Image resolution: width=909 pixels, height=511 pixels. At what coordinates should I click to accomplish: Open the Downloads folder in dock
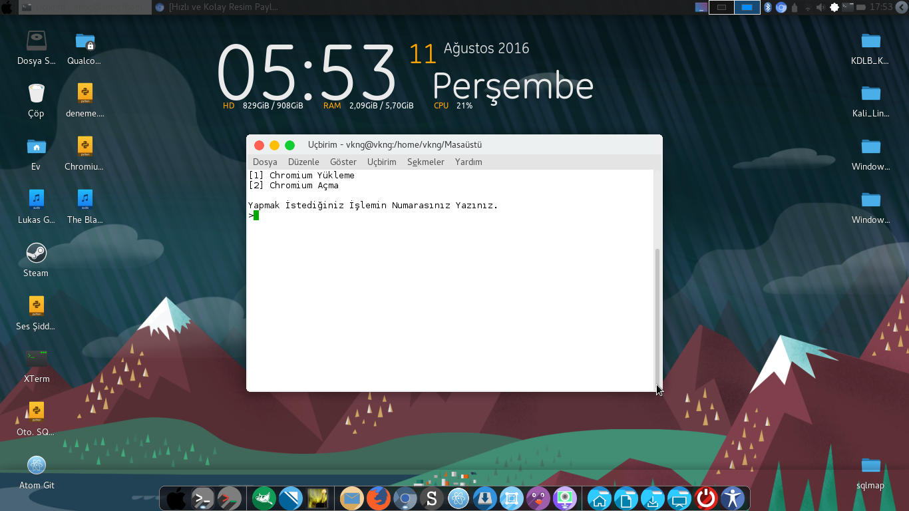click(x=653, y=498)
